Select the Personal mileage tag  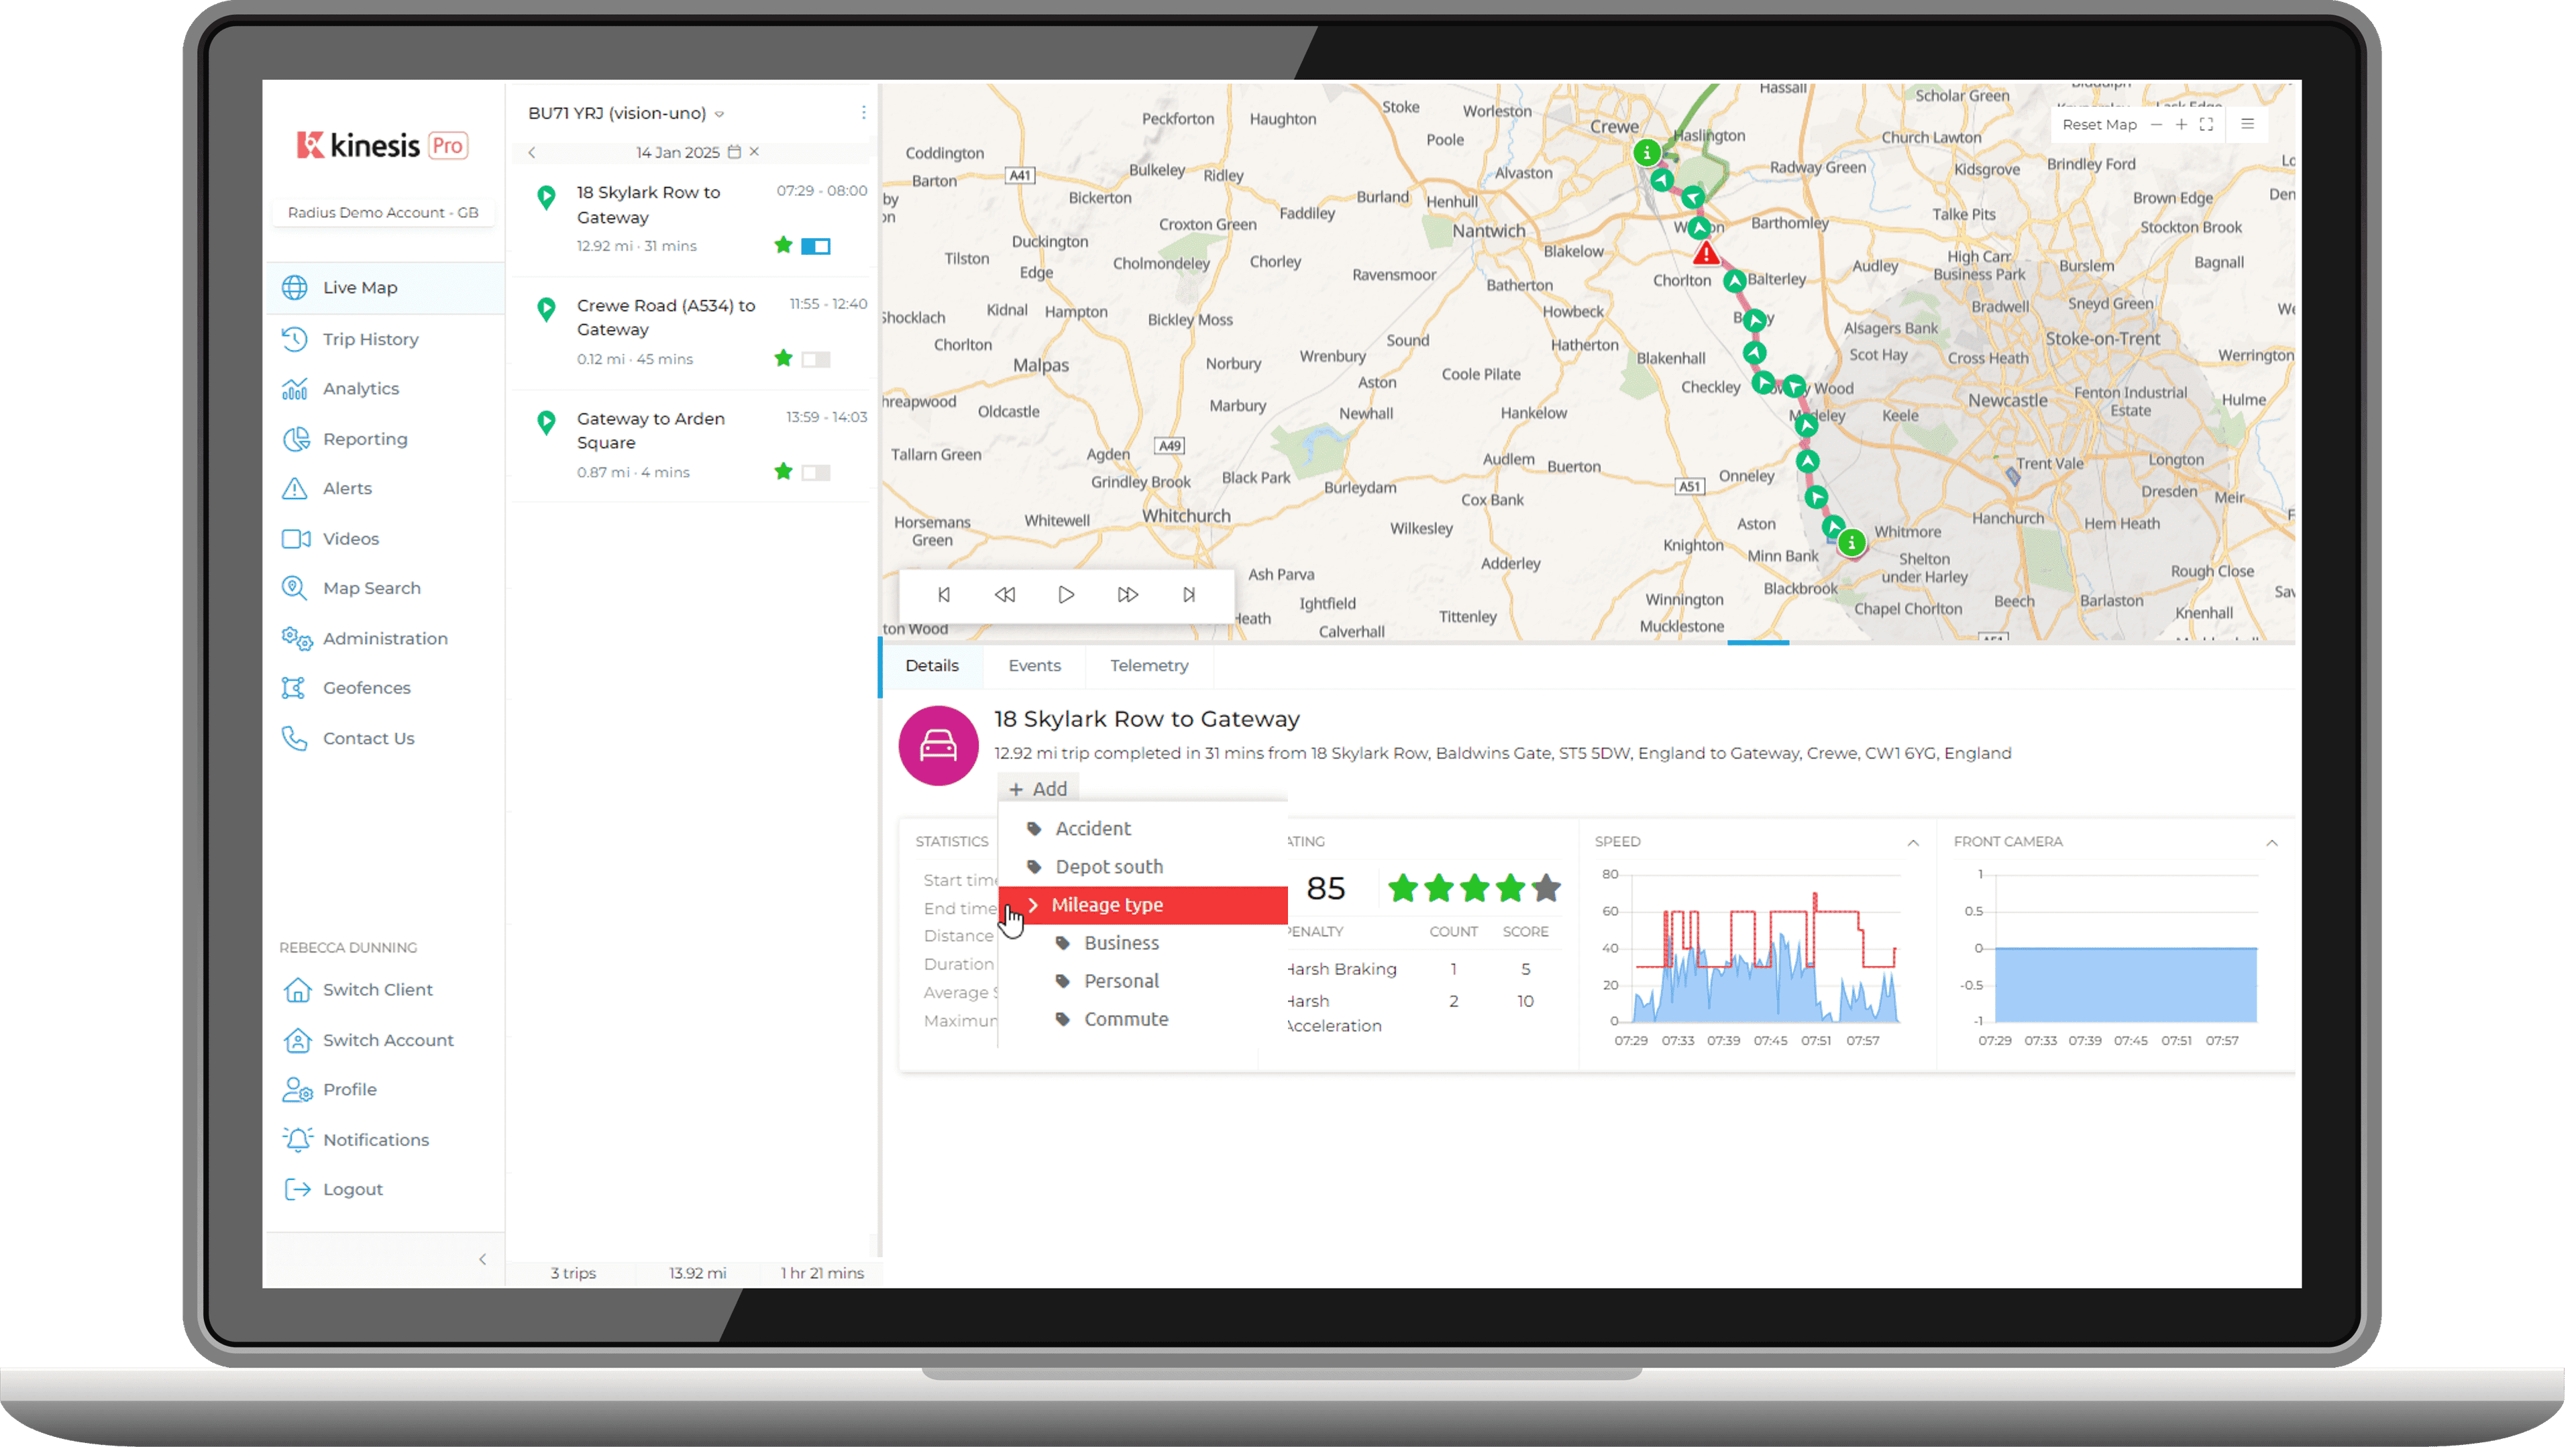tap(1143, 982)
